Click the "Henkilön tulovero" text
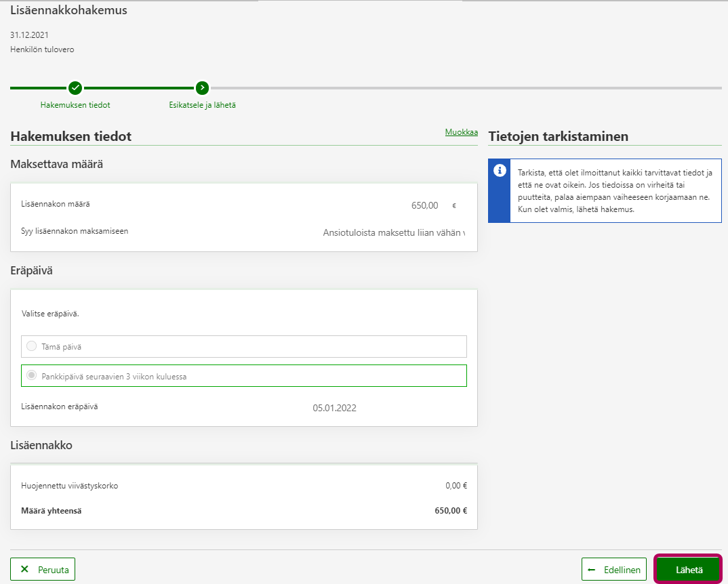Image resolution: width=728 pixels, height=584 pixels. 42,49
